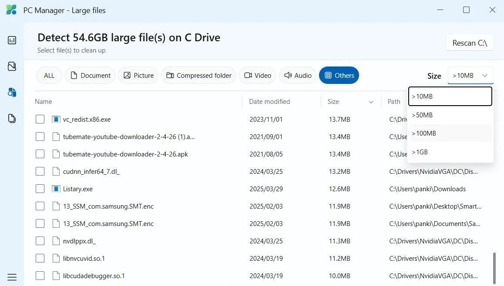Switch to the Document filter tab

tap(90, 75)
